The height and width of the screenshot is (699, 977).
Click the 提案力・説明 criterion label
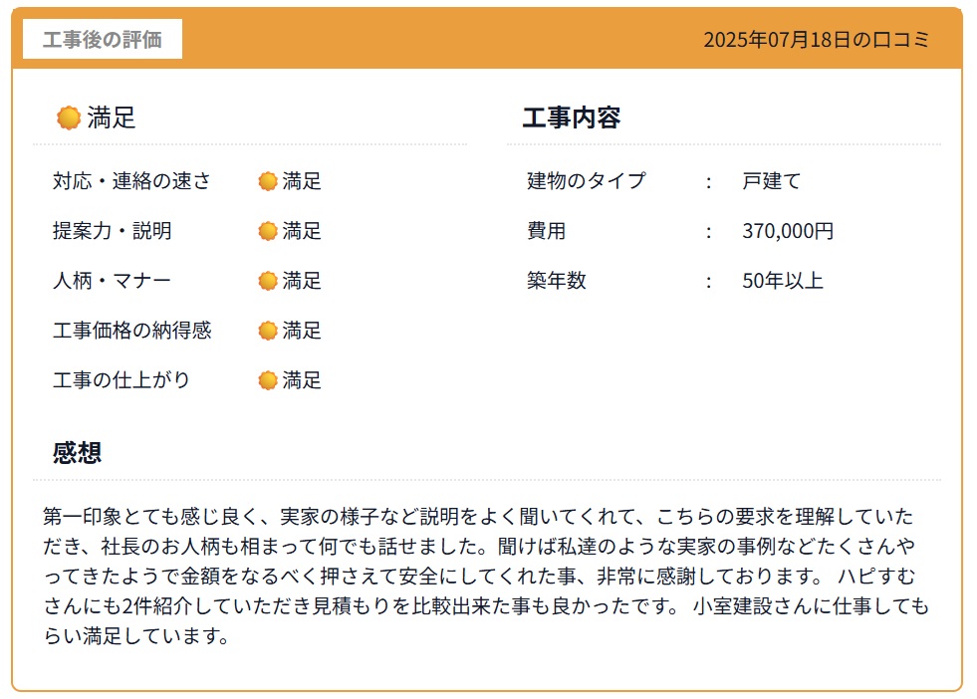(112, 231)
